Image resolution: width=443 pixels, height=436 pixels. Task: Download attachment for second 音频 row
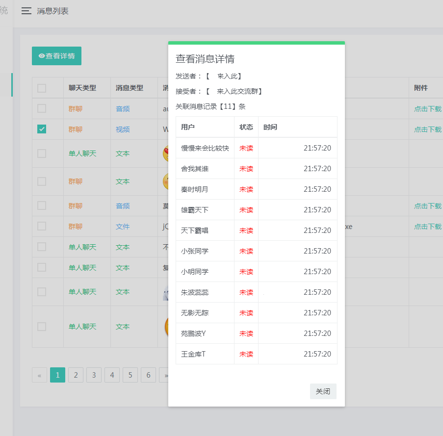428,206
